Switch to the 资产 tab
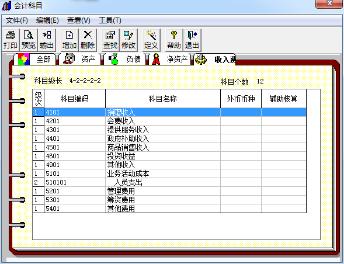 point(80,59)
